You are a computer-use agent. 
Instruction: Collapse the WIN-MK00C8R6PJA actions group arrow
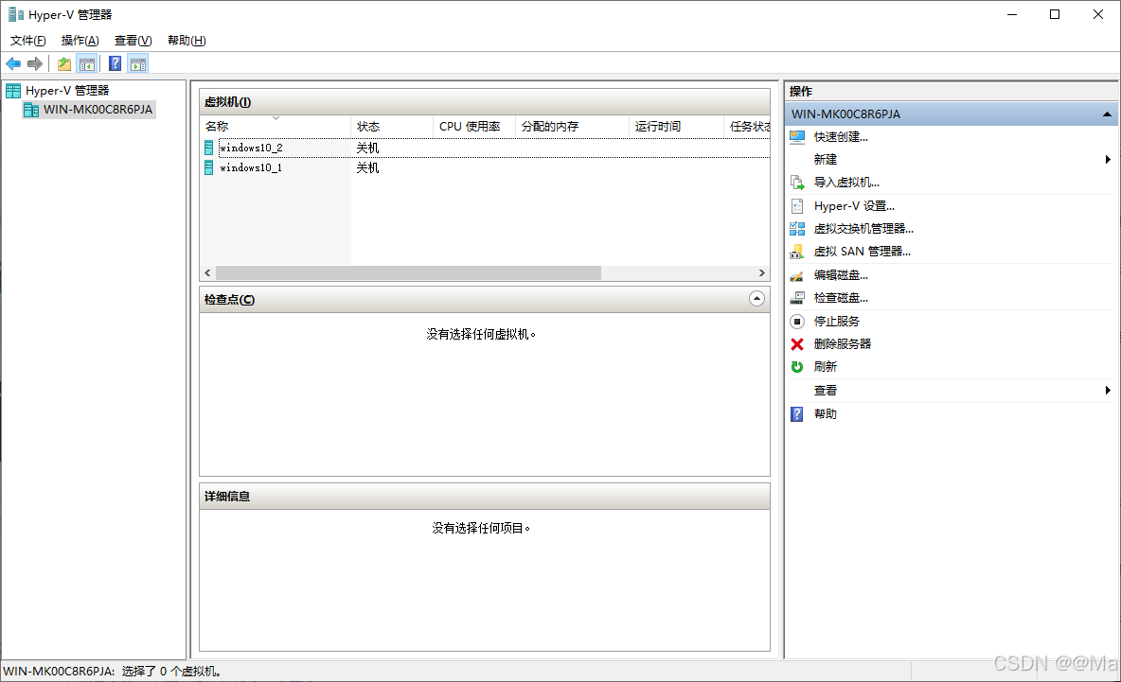(x=1107, y=114)
